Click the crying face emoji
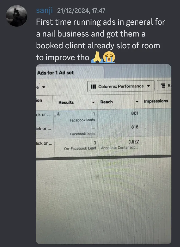 click(x=109, y=57)
